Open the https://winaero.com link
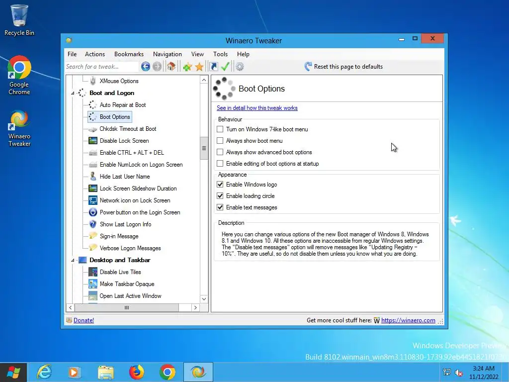The width and height of the screenshot is (509, 382). pyautogui.click(x=408, y=320)
